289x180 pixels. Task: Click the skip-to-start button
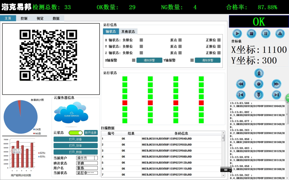241,95
